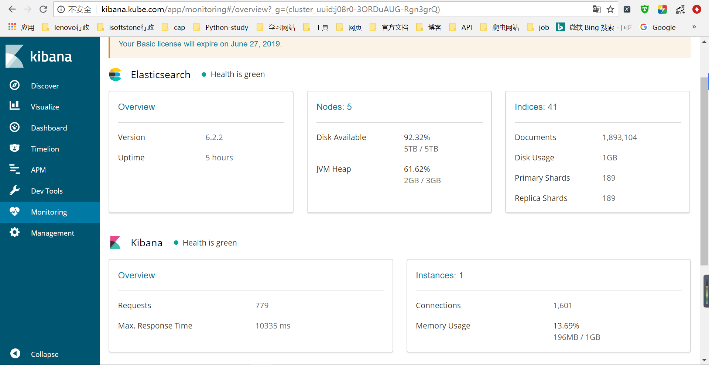Click the translate page icon
Viewport: 709px width, 365px height.
click(x=596, y=9)
